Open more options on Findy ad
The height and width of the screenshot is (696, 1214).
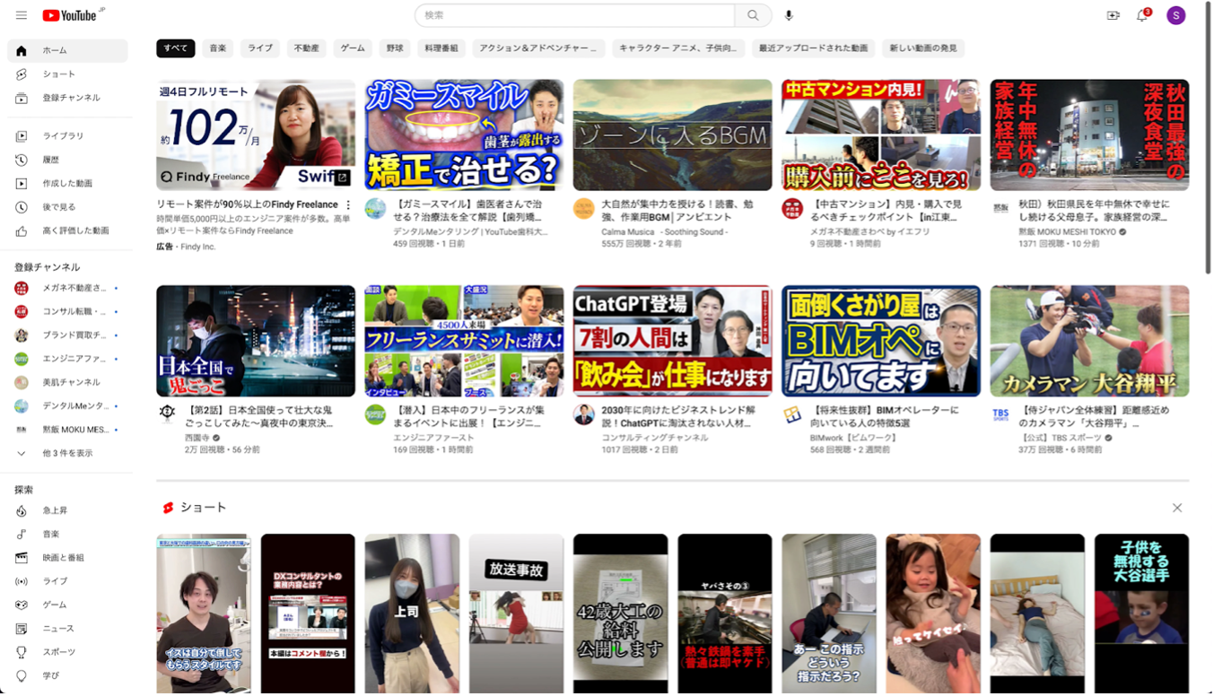click(x=349, y=205)
